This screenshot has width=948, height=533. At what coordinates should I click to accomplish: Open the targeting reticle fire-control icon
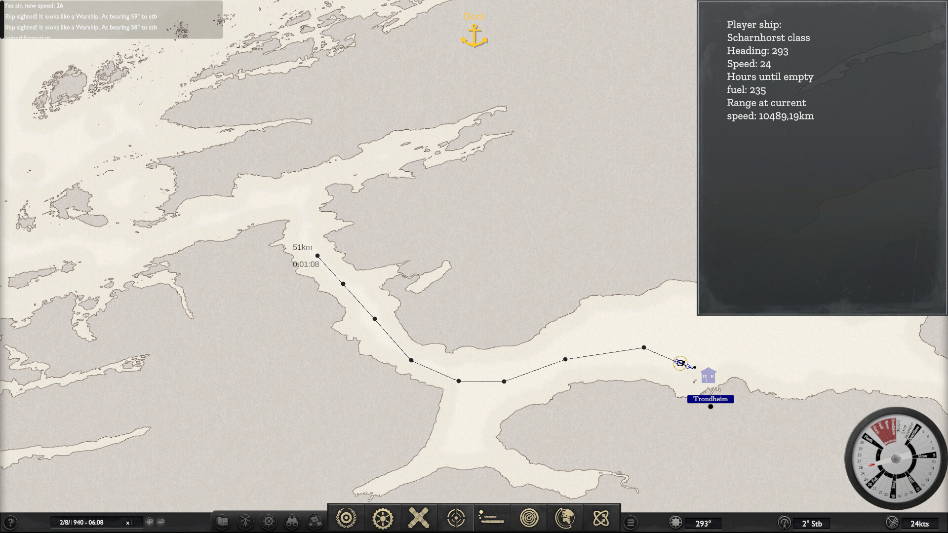click(456, 518)
